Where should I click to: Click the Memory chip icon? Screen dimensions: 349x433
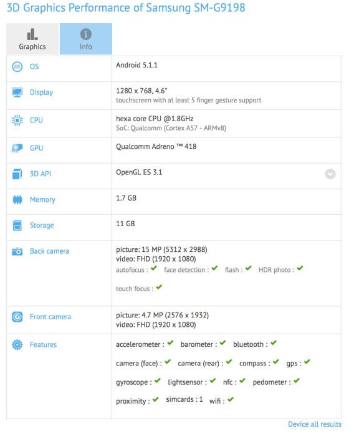point(17,199)
